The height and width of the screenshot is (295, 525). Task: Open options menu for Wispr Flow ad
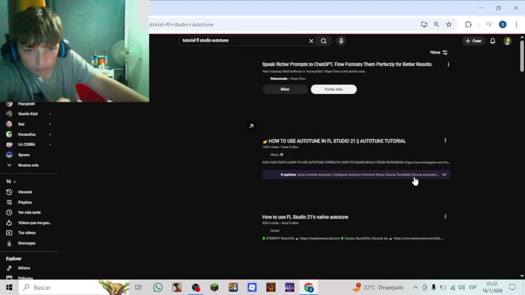(x=448, y=64)
